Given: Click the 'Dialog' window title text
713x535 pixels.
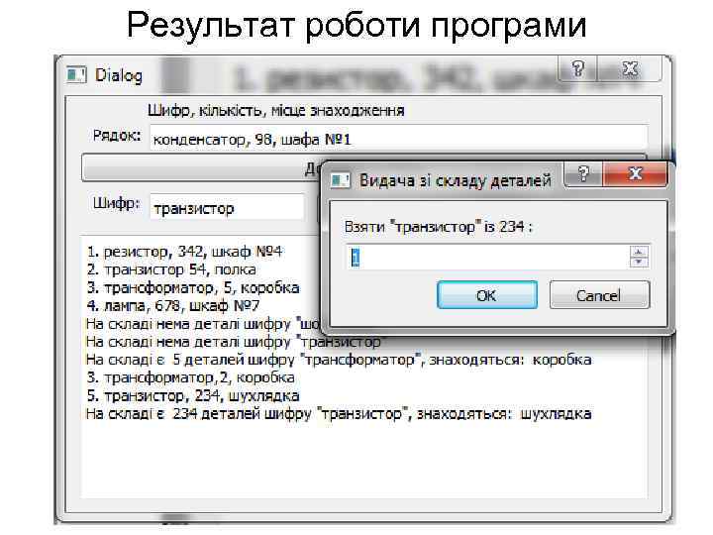Looking at the screenshot, I should click(x=119, y=75).
